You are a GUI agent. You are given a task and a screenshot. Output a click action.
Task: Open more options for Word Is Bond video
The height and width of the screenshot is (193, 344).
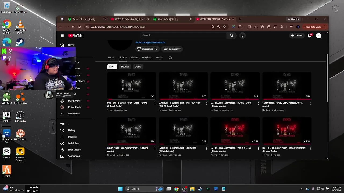(155, 103)
